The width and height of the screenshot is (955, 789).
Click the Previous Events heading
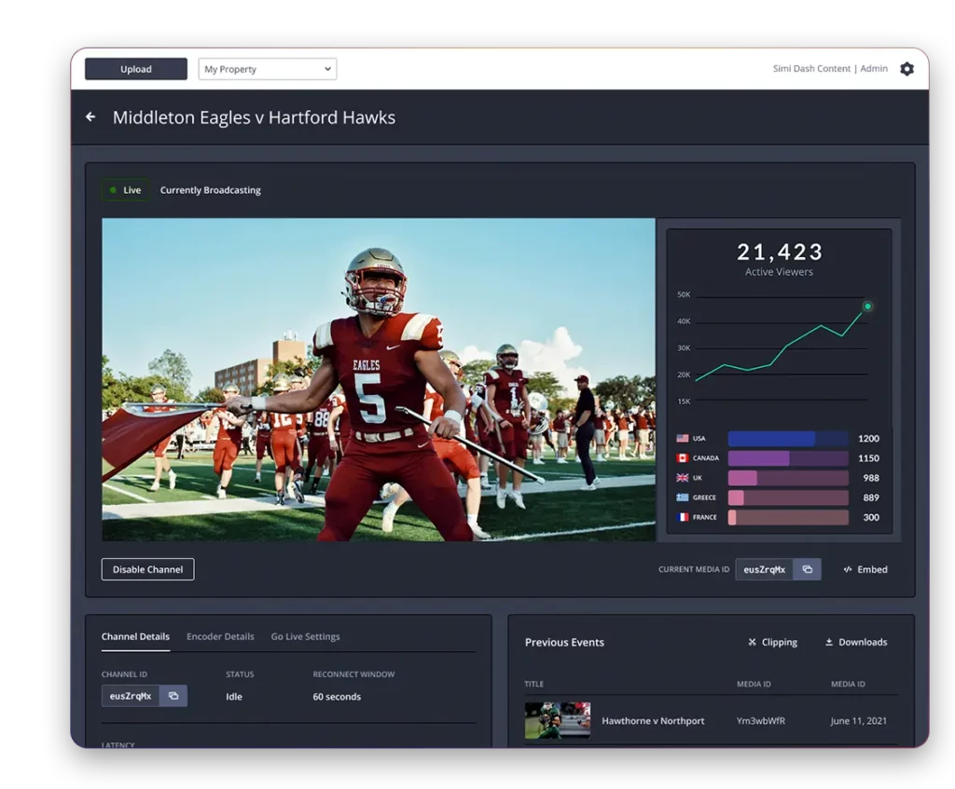point(564,643)
